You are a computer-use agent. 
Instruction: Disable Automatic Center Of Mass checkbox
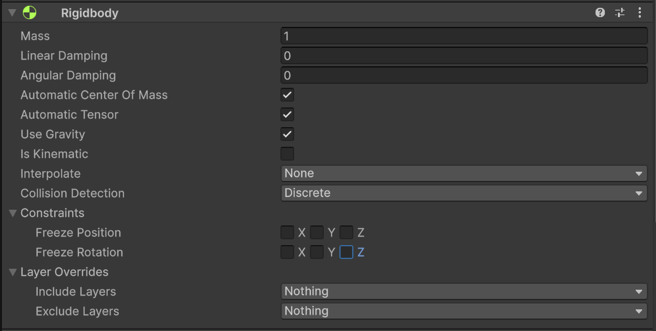click(287, 95)
